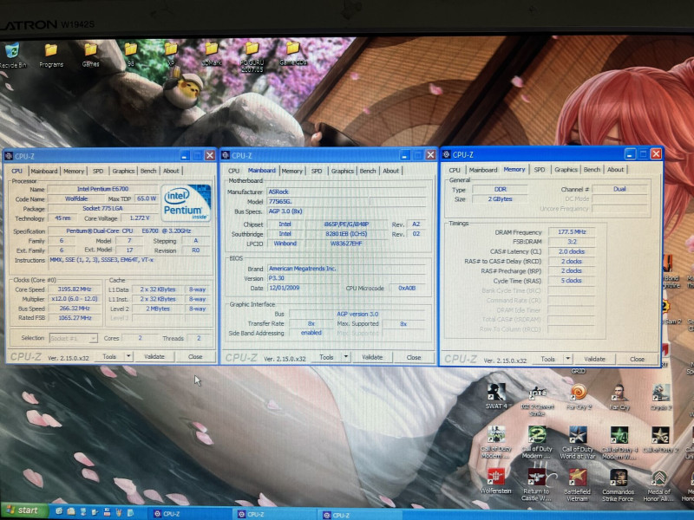
Task: Click the Intel Pentium inside logo
Action: point(186,203)
